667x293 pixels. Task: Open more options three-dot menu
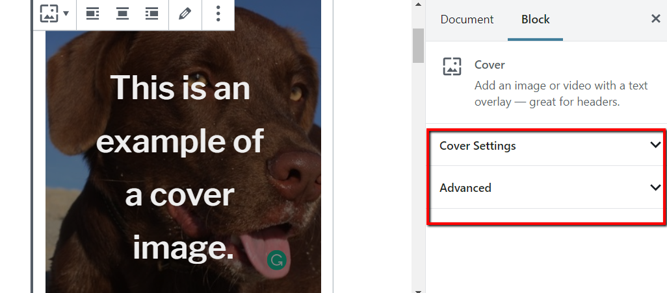(218, 14)
